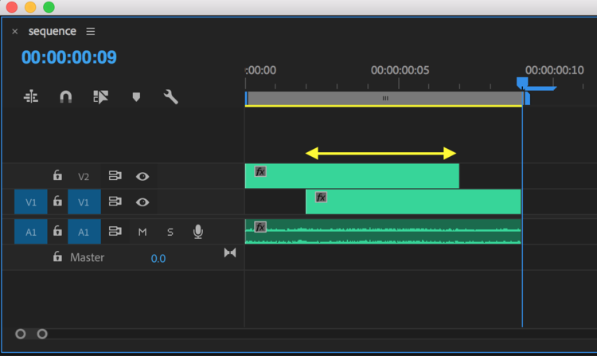Click the V2 sync lock icon

pos(115,176)
